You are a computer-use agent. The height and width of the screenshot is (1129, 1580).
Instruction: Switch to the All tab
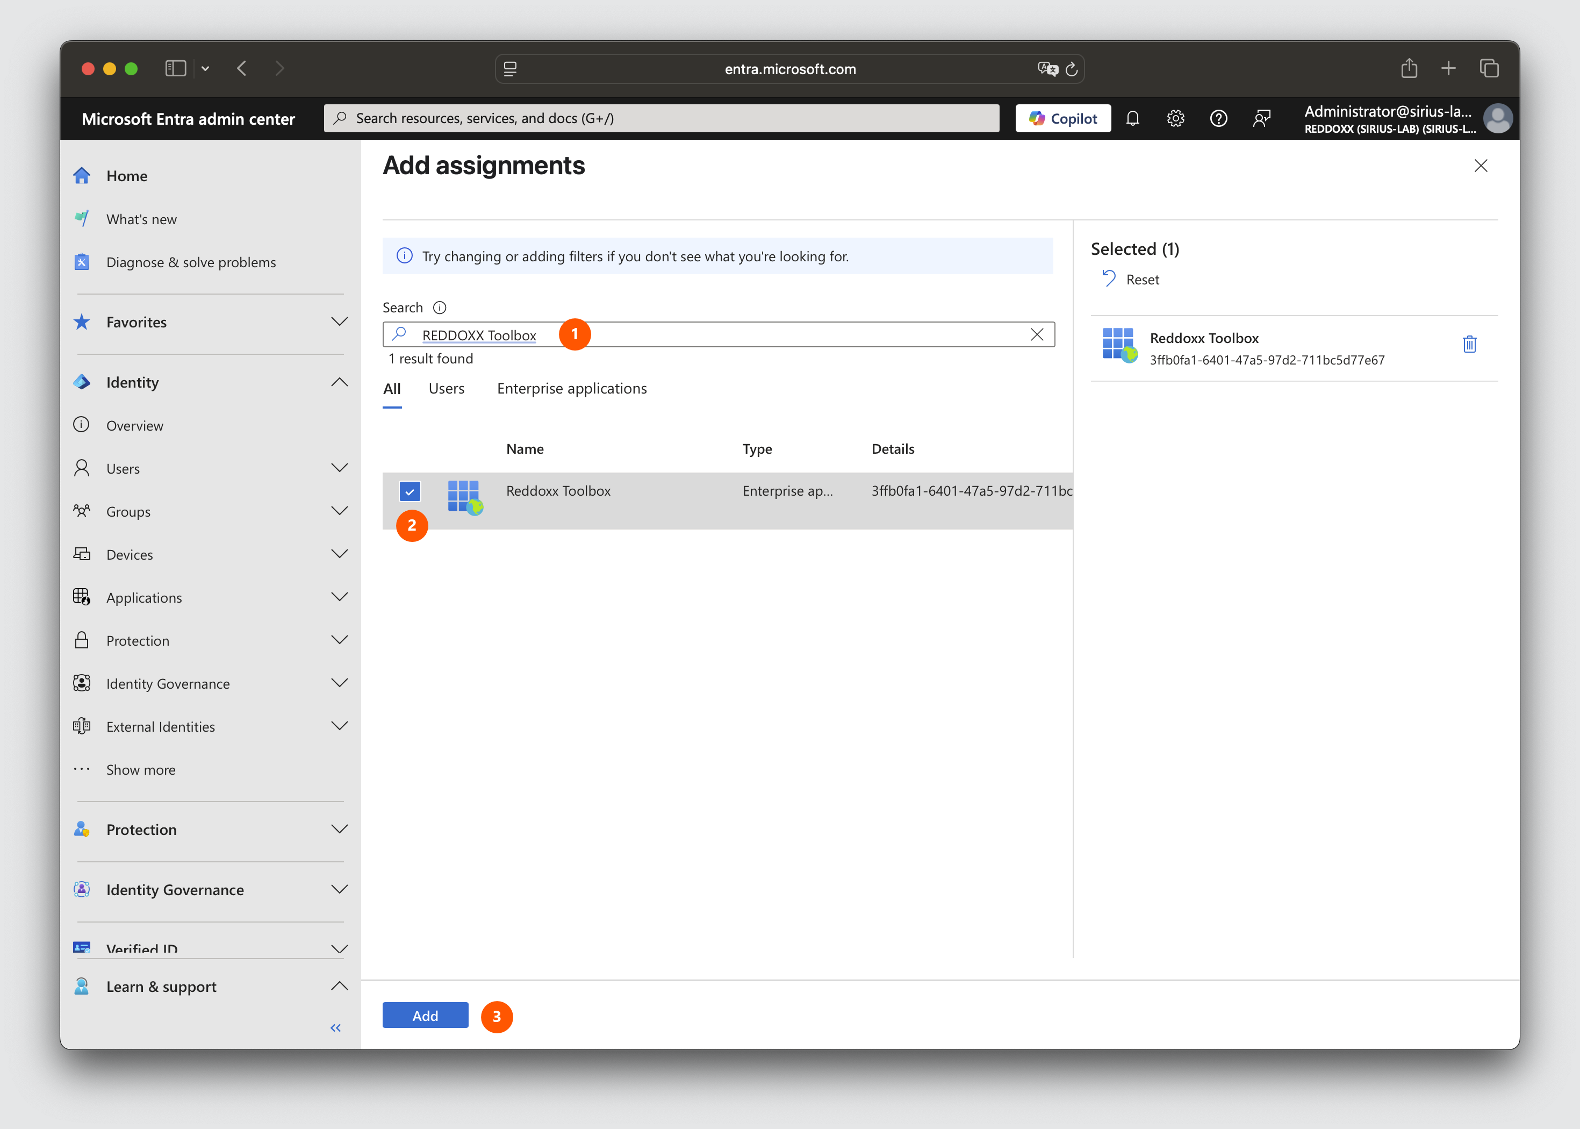(392, 389)
